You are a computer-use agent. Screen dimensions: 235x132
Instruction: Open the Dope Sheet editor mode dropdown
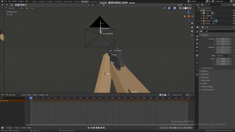[13, 95]
